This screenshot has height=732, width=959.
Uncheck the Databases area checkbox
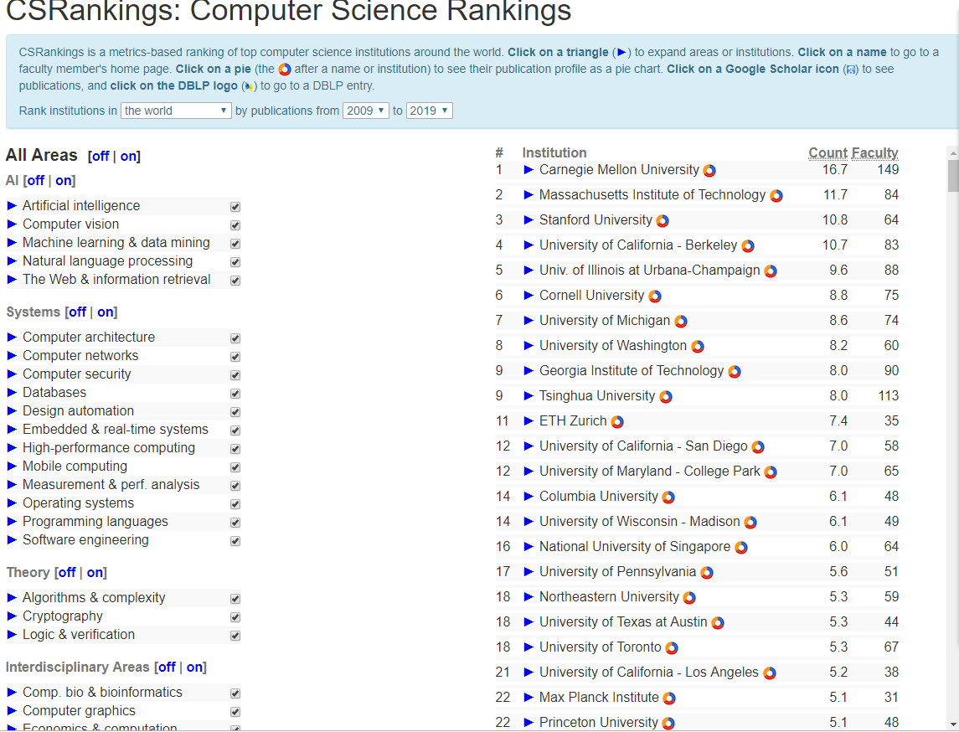click(235, 393)
